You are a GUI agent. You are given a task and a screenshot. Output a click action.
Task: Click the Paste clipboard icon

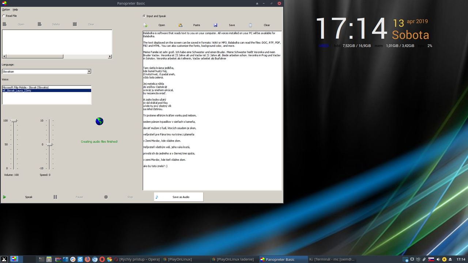[180, 25]
